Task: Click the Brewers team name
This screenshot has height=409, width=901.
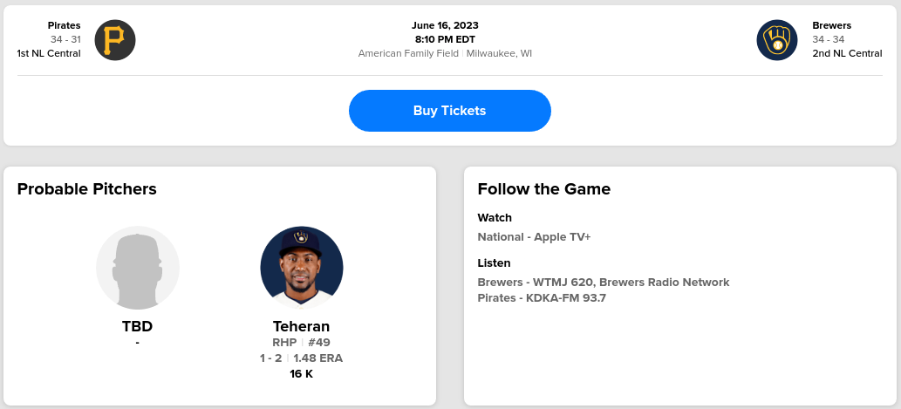Action: tap(831, 25)
